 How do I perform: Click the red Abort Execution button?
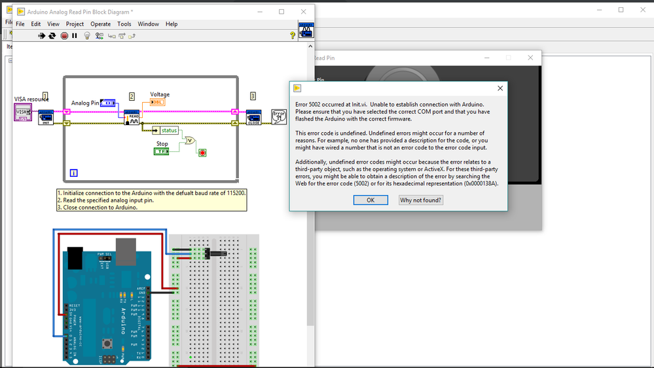coord(64,36)
